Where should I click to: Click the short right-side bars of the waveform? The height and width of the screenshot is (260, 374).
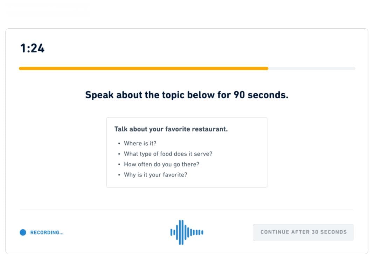point(198,232)
